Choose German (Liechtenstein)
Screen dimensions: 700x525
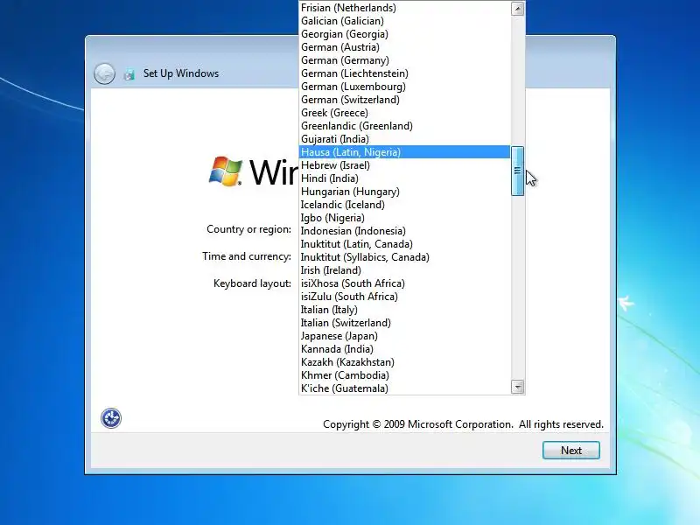point(404,73)
